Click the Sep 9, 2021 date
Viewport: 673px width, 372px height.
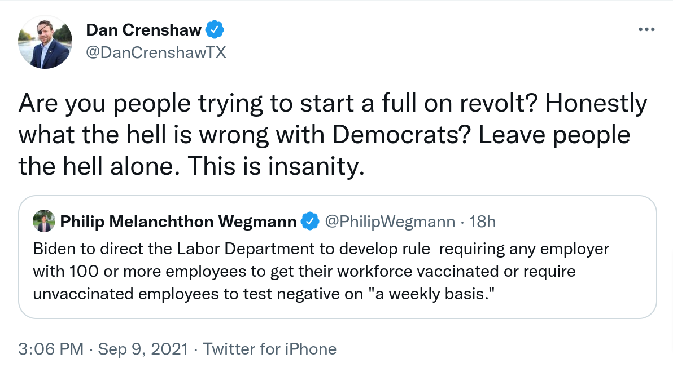coord(143,349)
